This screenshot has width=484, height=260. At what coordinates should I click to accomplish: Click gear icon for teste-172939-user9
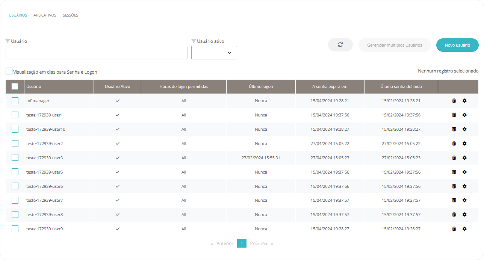pos(464,229)
